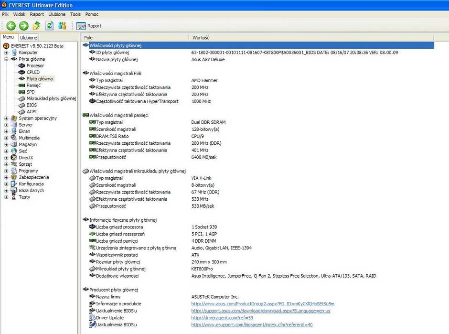Expand the DirectX tree node
The height and width of the screenshot is (334, 449).
coord(6,158)
